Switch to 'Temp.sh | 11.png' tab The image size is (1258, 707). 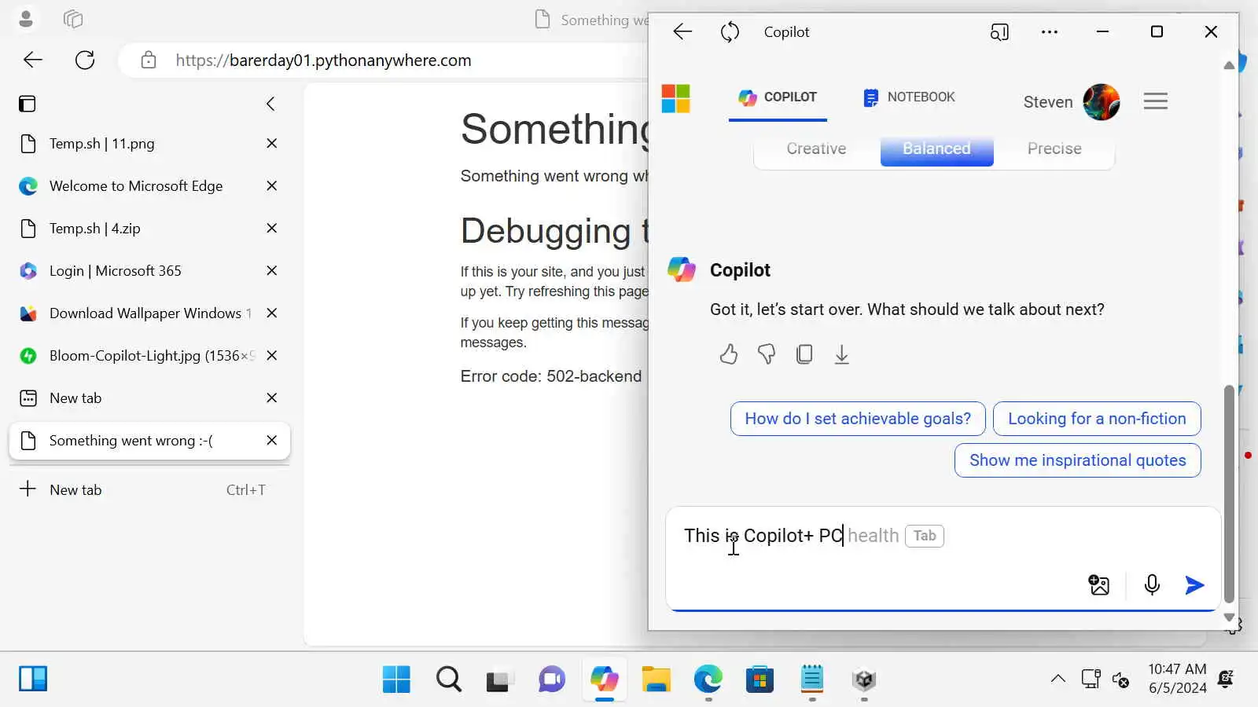click(x=149, y=144)
